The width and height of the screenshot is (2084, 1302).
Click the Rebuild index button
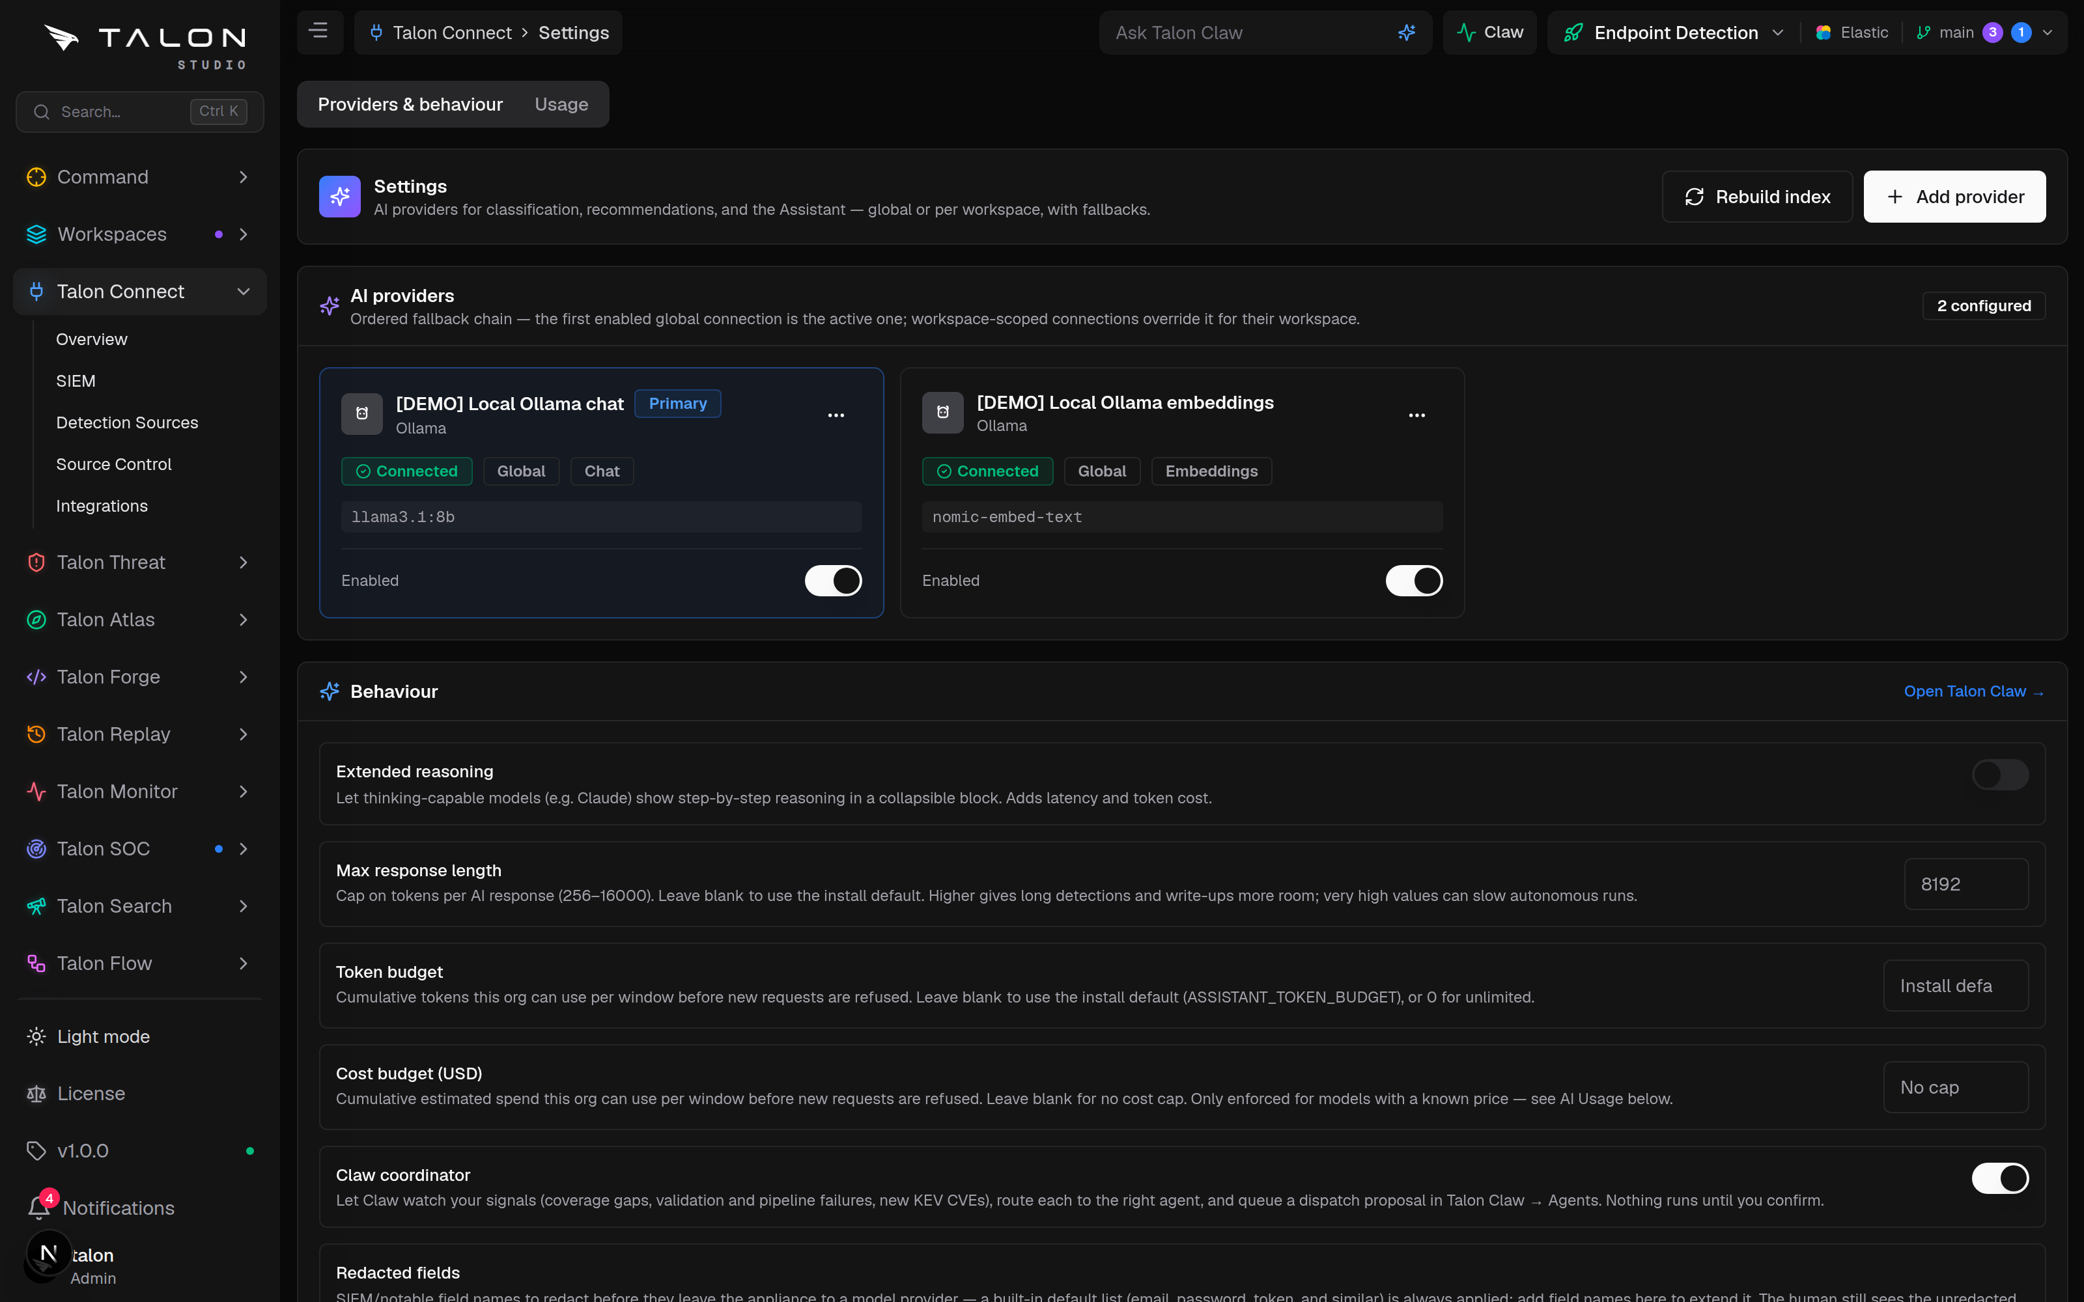(1757, 197)
